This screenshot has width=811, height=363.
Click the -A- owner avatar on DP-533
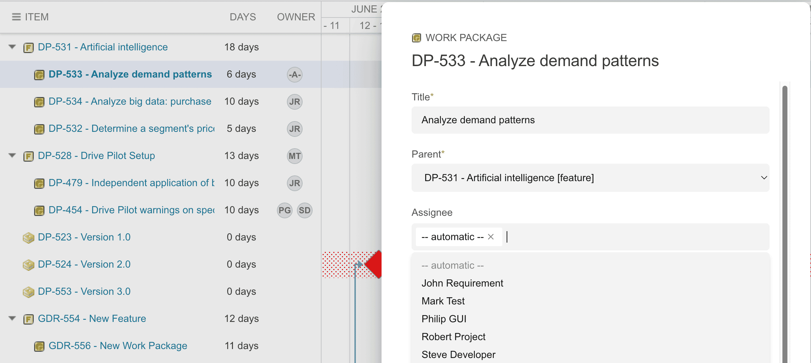[x=295, y=75]
